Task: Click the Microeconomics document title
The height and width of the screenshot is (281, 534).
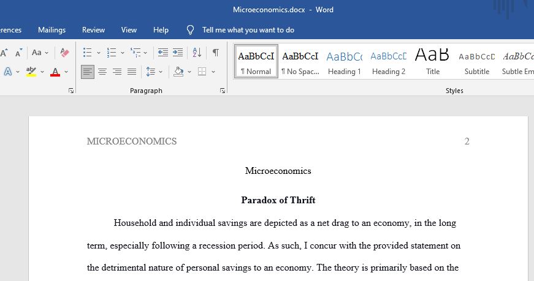Action: click(278, 171)
